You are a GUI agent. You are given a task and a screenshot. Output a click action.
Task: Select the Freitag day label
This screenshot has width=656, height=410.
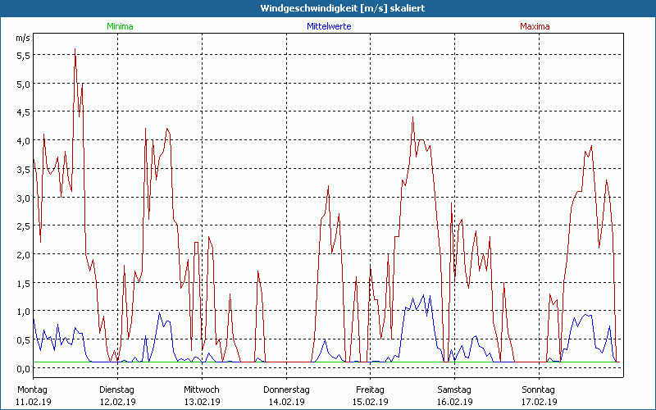pos(371,389)
